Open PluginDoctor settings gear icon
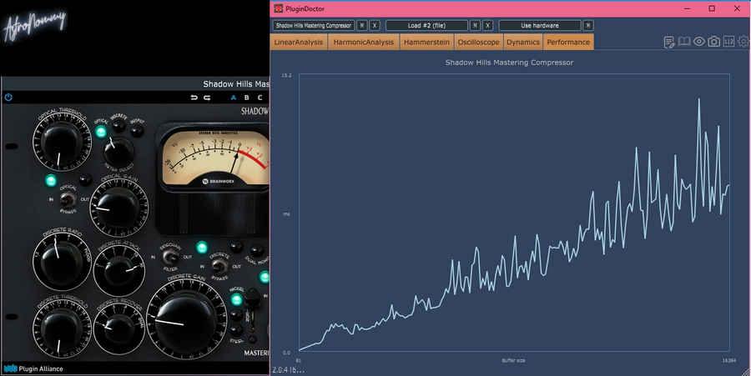 pyautogui.click(x=743, y=42)
